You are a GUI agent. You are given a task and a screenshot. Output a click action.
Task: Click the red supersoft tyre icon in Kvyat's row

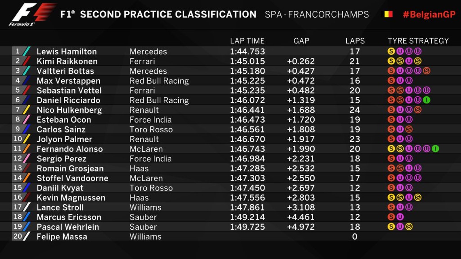coord(391,188)
